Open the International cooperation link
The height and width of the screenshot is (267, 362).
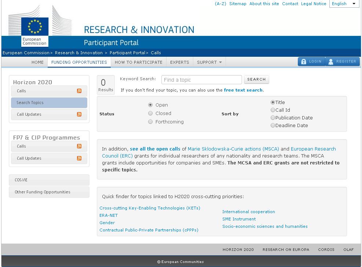coord(248,212)
